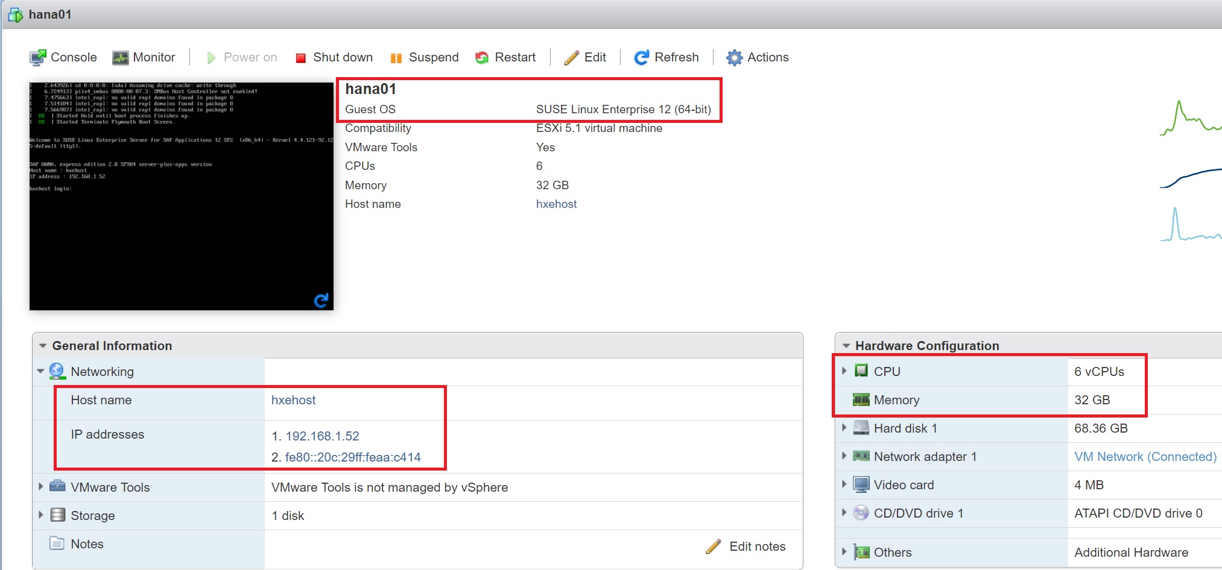Expand the Storage row
The height and width of the screenshot is (570, 1222).
[x=41, y=515]
